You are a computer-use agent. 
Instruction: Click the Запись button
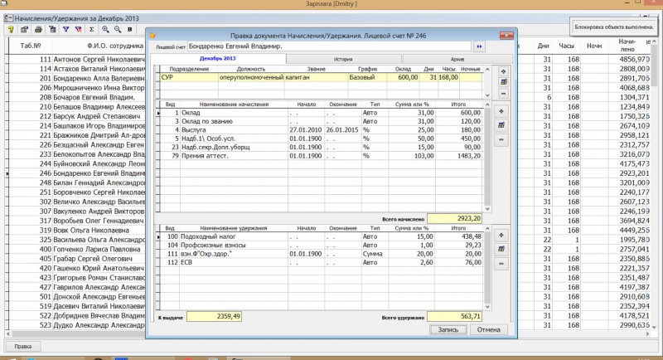448,329
